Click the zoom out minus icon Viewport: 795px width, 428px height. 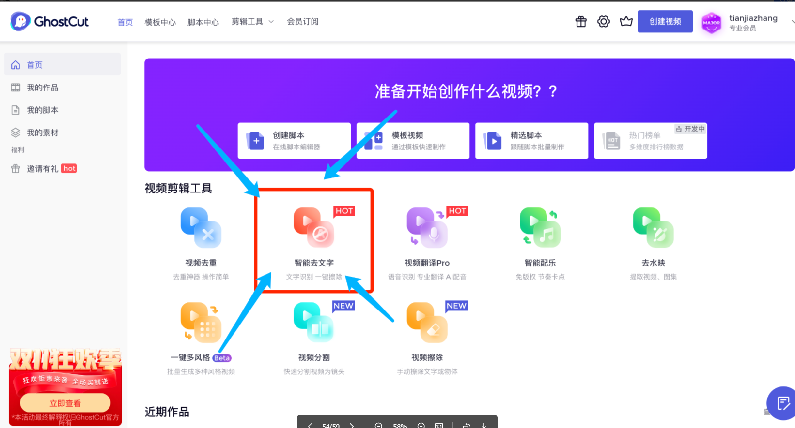pyautogui.click(x=379, y=425)
